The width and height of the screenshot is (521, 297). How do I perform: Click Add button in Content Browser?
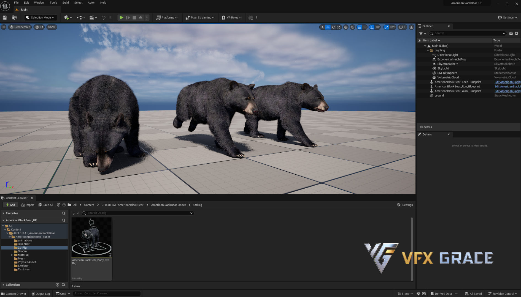click(x=10, y=205)
